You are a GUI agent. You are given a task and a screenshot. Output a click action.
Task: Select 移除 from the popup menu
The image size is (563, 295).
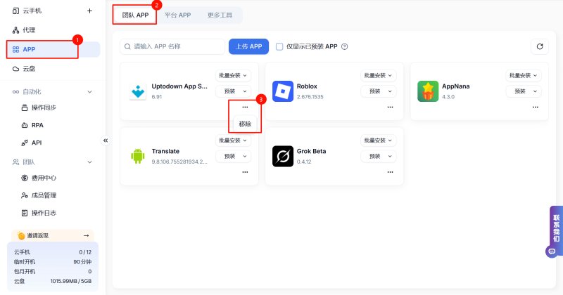click(x=245, y=124)
